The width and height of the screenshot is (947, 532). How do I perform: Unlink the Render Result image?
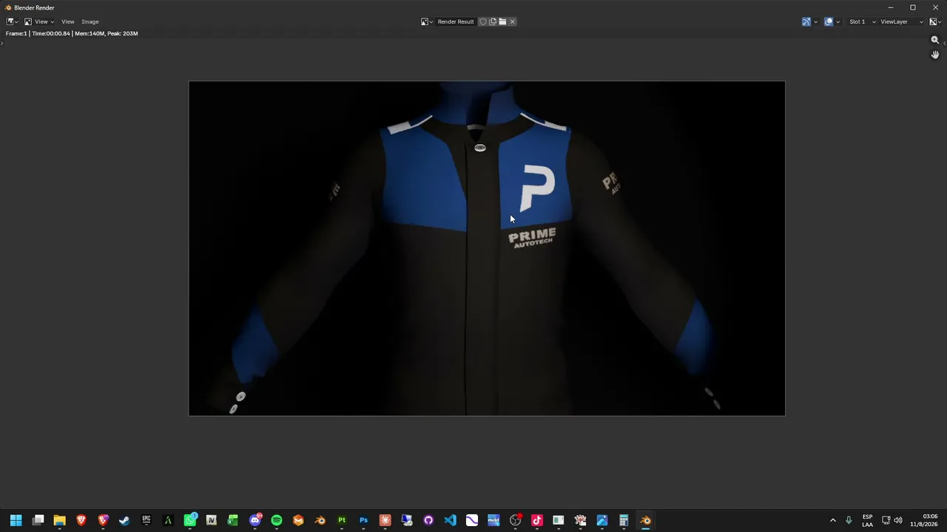point(512,21)
